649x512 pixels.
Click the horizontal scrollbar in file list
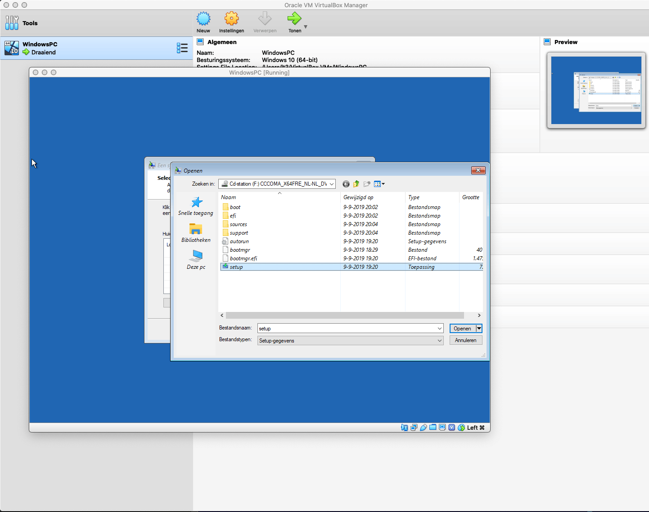pyautogui.click(x=345, y=316)
